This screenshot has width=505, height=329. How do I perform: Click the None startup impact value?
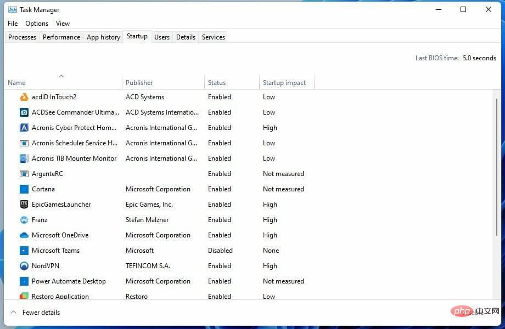[x=271, y=251]
